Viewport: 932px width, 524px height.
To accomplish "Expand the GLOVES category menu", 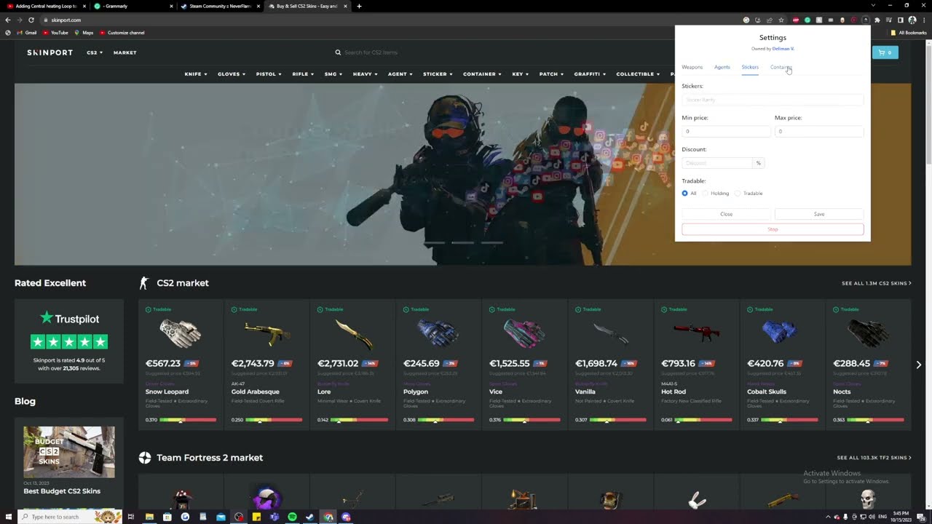I will coord(232,74).
